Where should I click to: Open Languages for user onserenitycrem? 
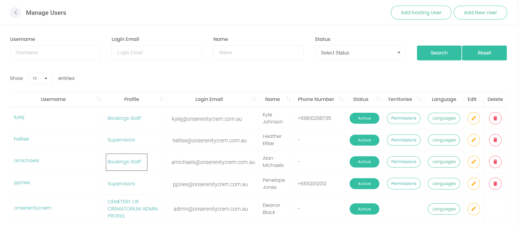444,209
